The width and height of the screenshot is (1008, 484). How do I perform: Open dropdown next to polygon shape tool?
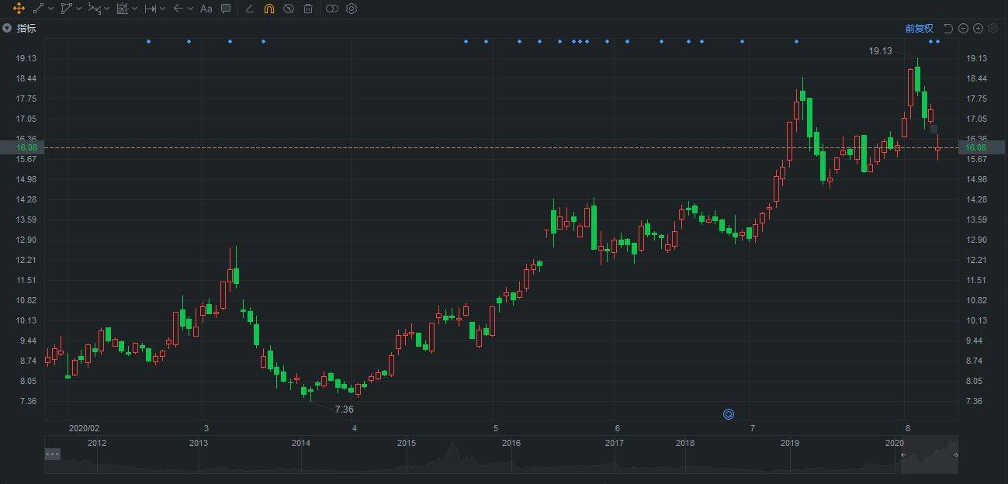point(79,9)
